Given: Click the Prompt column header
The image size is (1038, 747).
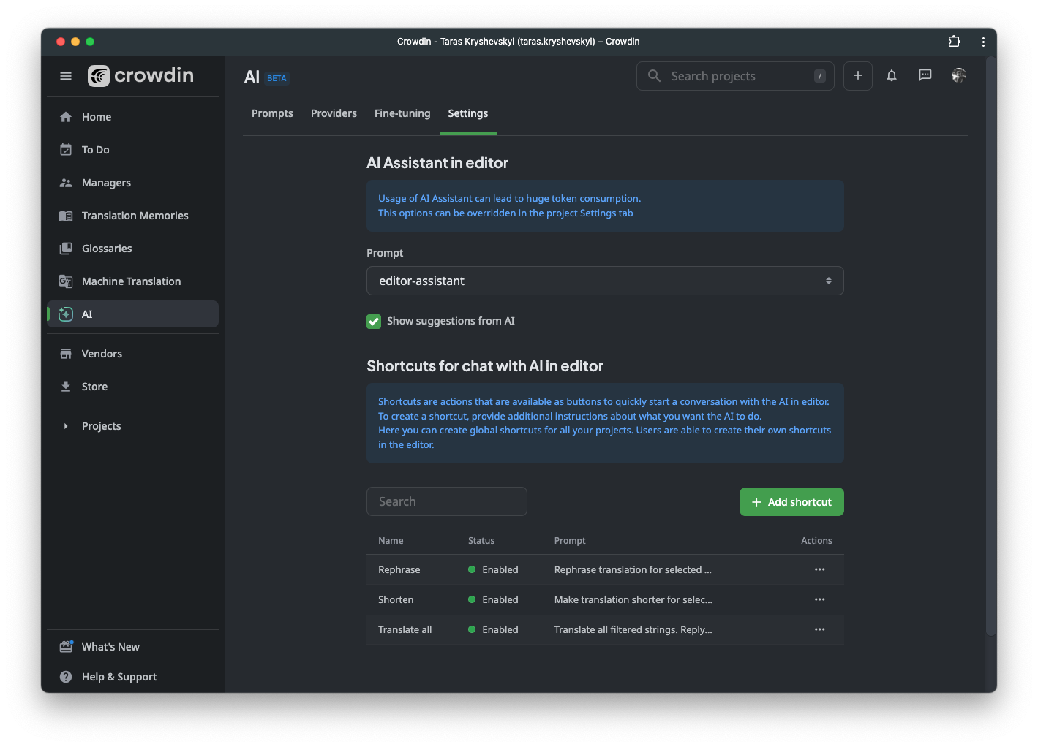Looking at the screenshot, I should tap(570, 541).
